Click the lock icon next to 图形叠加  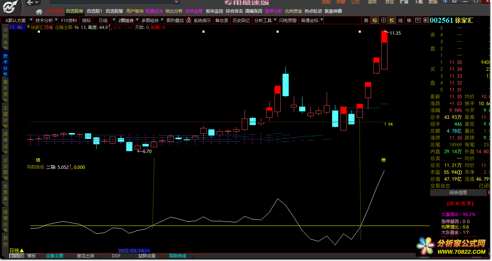(188, 20)
